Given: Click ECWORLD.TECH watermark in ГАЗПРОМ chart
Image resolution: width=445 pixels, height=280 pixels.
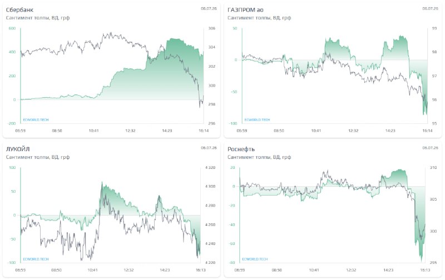Looking at the screenshot, I should pos(257,120).
